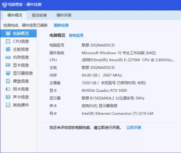The height and width of the screenshot is (153, 181).
Task: Open 内存信息 in the sidebar
Action: point(18,57)
